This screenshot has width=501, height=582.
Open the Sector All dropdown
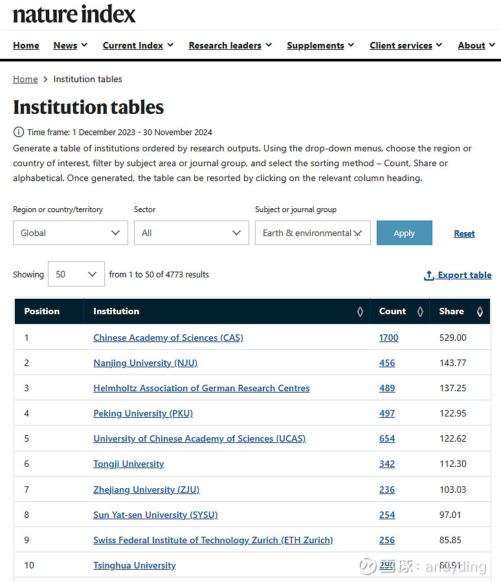(191, 233)
